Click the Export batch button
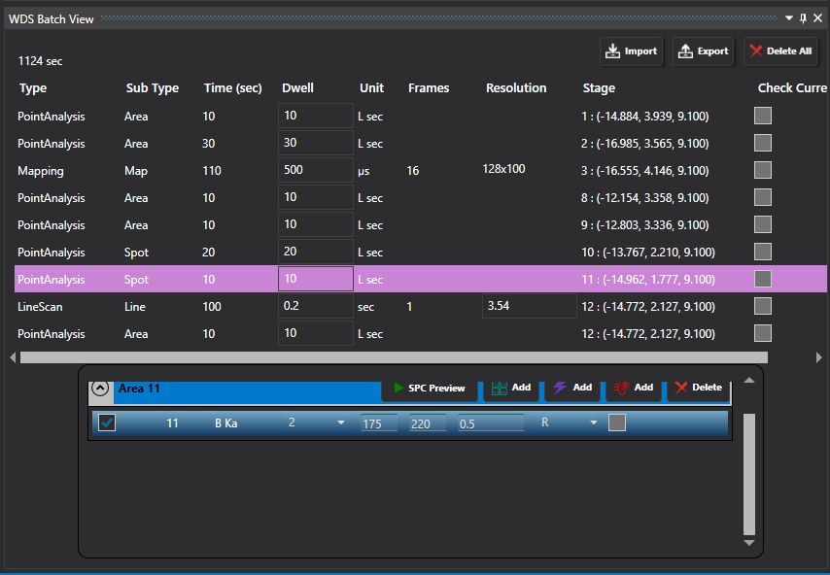The height and width of the screenshot is (575, 830). click(703, 51)
